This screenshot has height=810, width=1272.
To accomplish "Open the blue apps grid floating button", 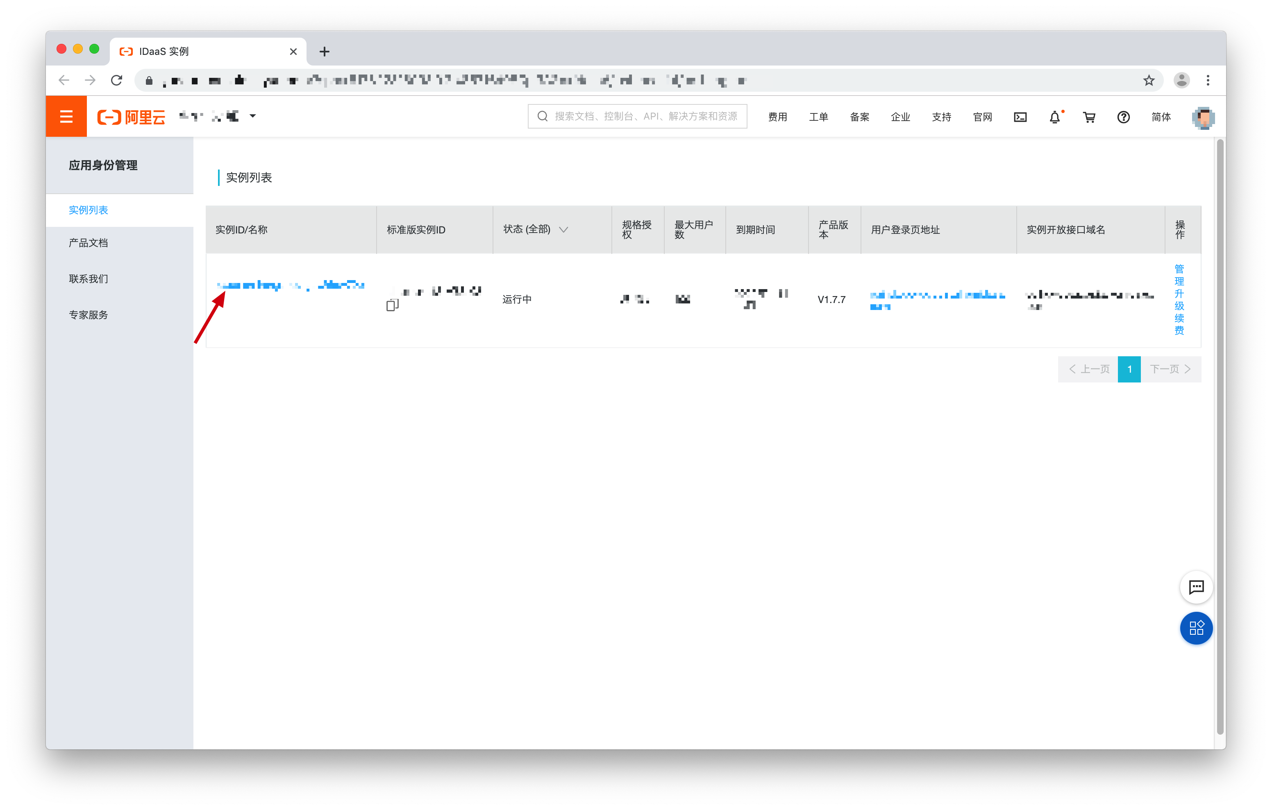I will 1196,628.
